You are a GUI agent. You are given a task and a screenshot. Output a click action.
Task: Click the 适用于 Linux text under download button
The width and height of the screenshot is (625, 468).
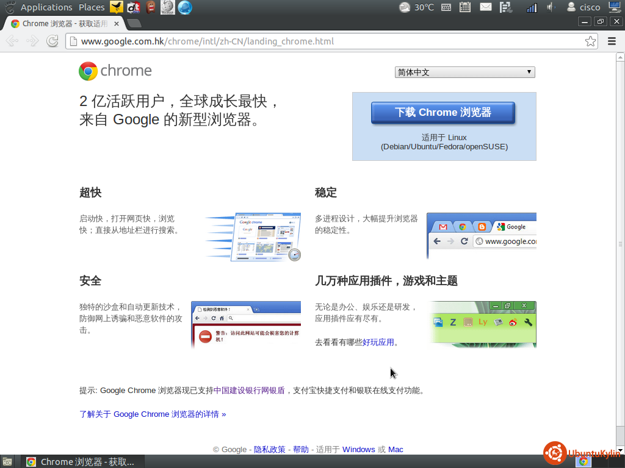(x=444, y=137)
